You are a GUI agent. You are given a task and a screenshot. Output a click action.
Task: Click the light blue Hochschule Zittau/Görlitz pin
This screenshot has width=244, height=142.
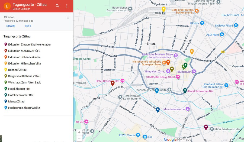click(x=157, y=91)
